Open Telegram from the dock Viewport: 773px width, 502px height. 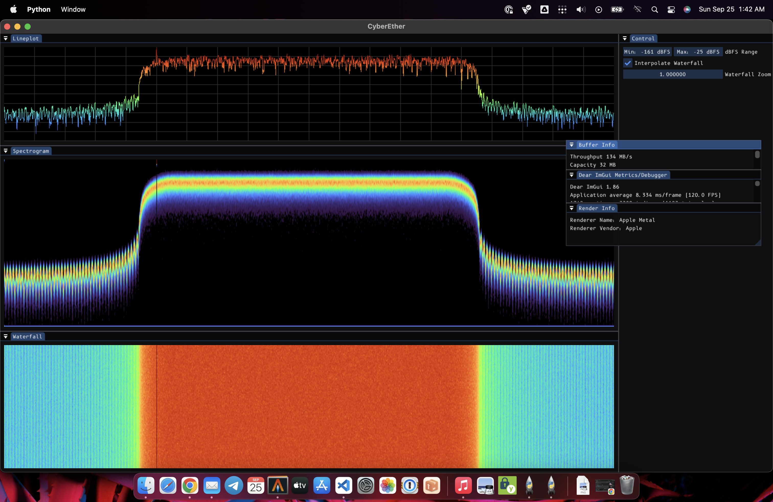(x=234, y=485)
